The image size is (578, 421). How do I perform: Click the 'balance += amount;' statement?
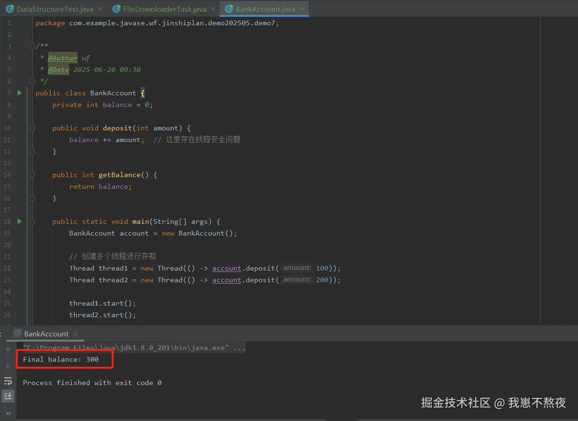tap(107, 140)
